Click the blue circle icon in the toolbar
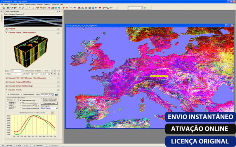Viewport: 236px width, 147px height. pos(59,8)
